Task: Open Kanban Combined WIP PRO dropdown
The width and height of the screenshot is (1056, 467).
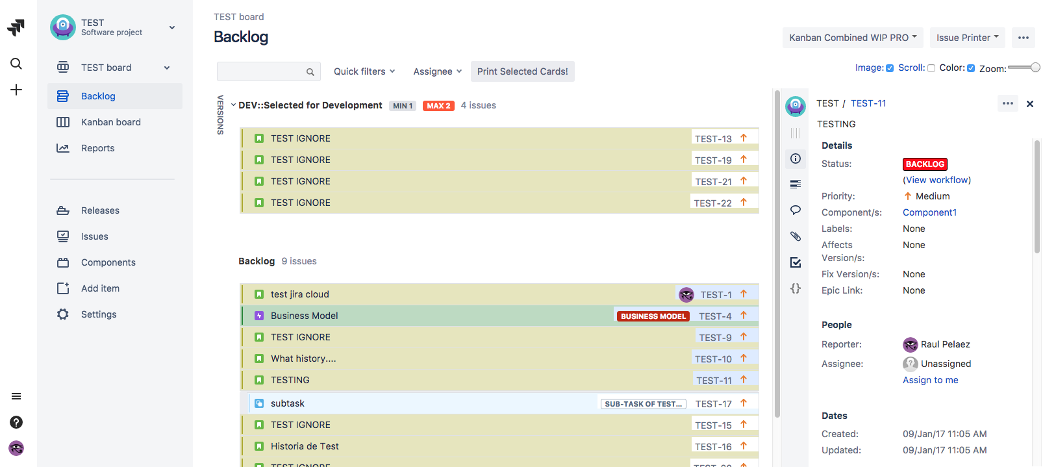Action: click(853, 38)
